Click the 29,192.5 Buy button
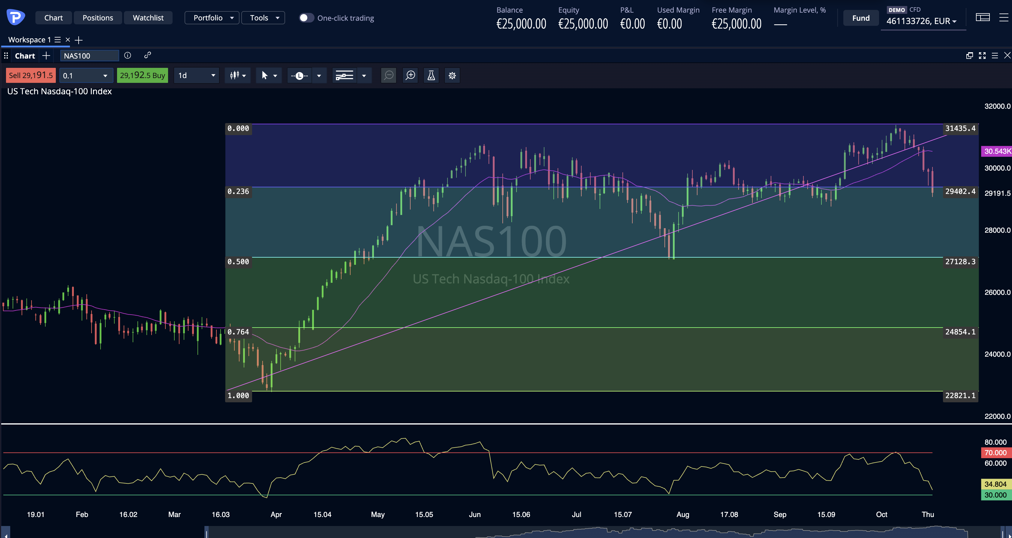 click(x=142, y=75)
